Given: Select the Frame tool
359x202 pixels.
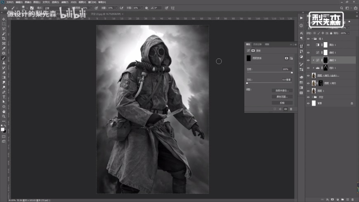Looking at the screenshot, I should (x=4, y=43).
